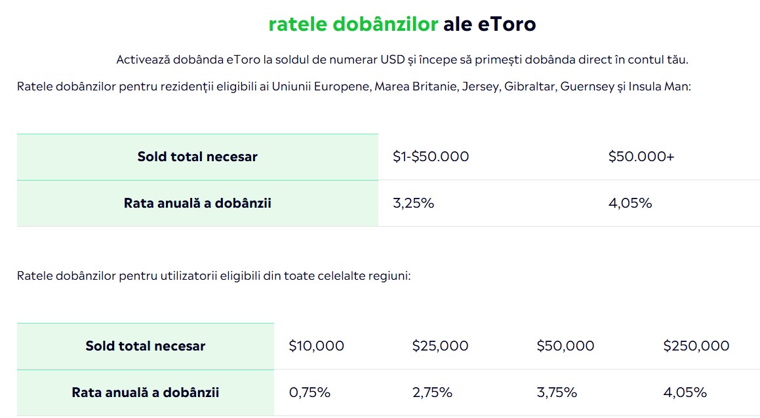The height and width of the screenshot is (418, 760).
Task: Click the "$50,000" balance cell in second table
Action: pos(565,346)
